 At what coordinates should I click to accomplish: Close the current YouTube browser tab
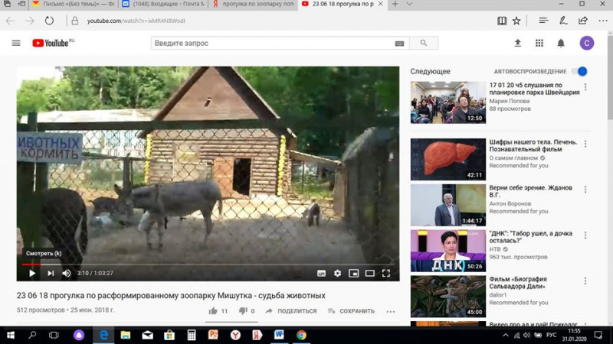click(380, 4)
